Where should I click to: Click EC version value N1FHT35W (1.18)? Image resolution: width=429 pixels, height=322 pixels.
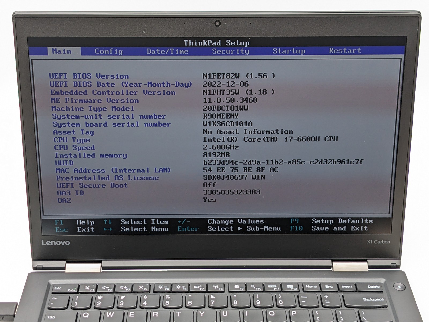(239, 92)
